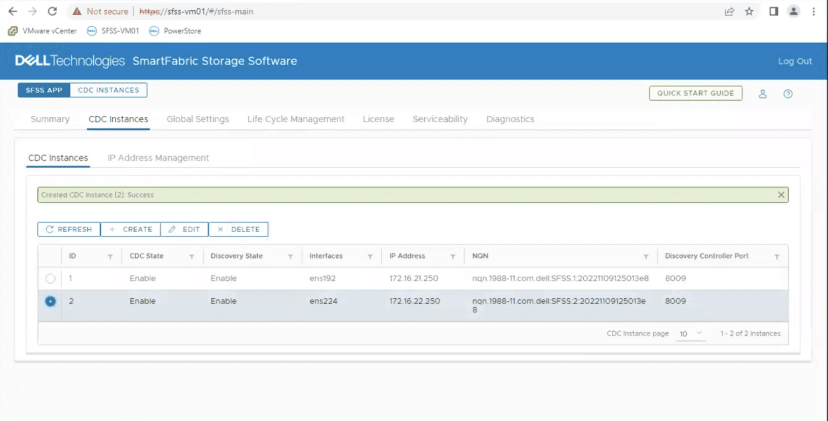The width and height of the screenshot is (828, 421).
Task: Click the NQN column header
Action: click(x=480, y=256)
